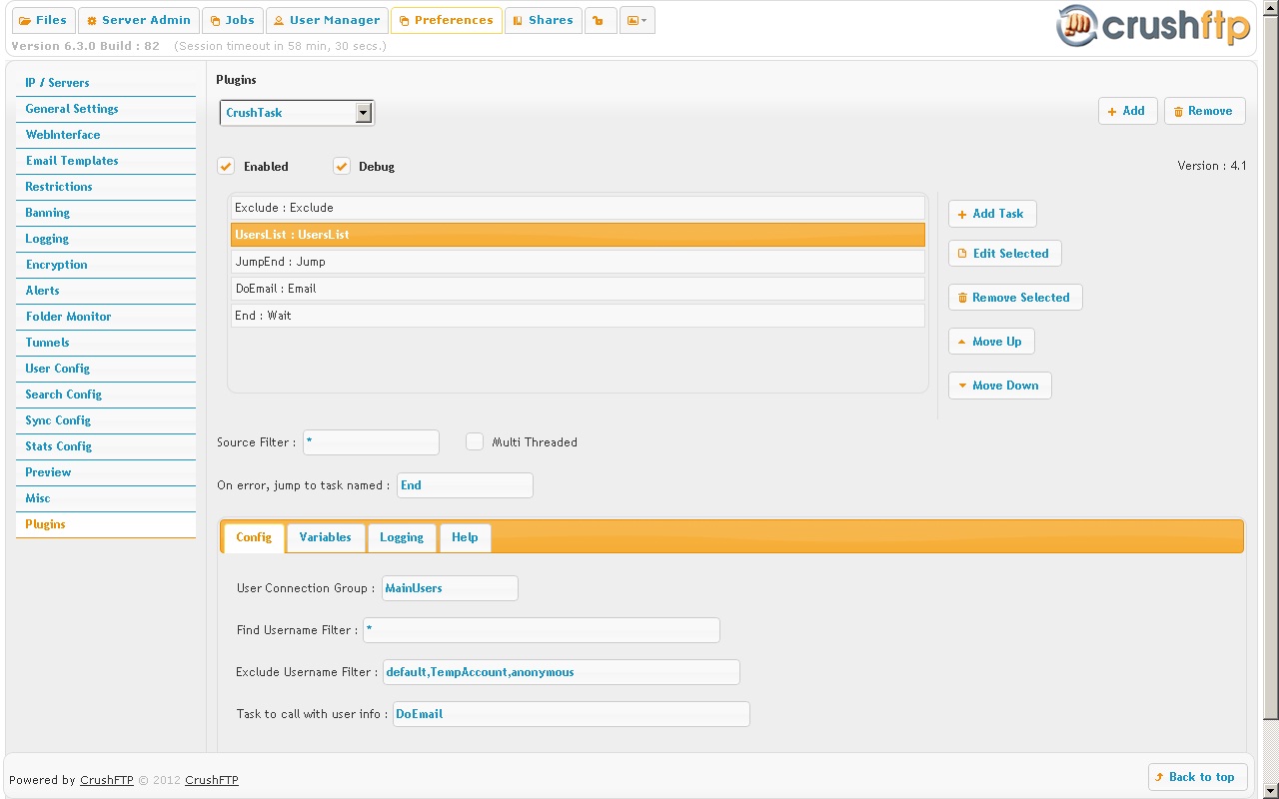Screen dimensions: 1279x799
Task: Open the Files tab
Action: point(43,20)
